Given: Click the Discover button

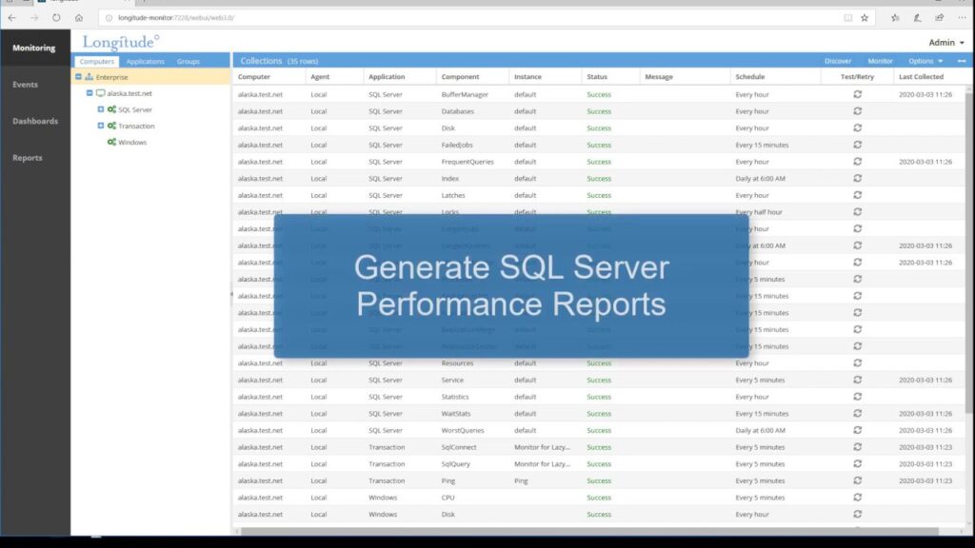Looking at the screenshot, I should pos(838,61).
